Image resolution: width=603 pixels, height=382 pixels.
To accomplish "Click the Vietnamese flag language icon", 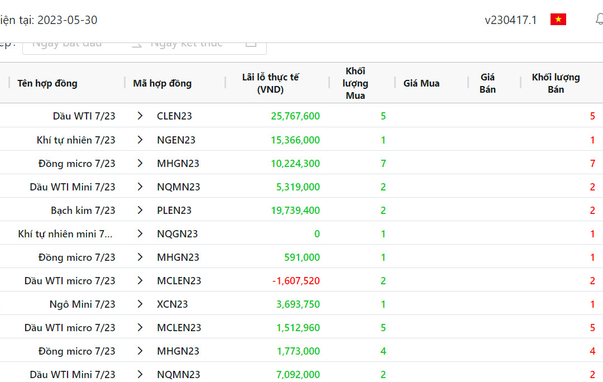I will tap(558, 20).
